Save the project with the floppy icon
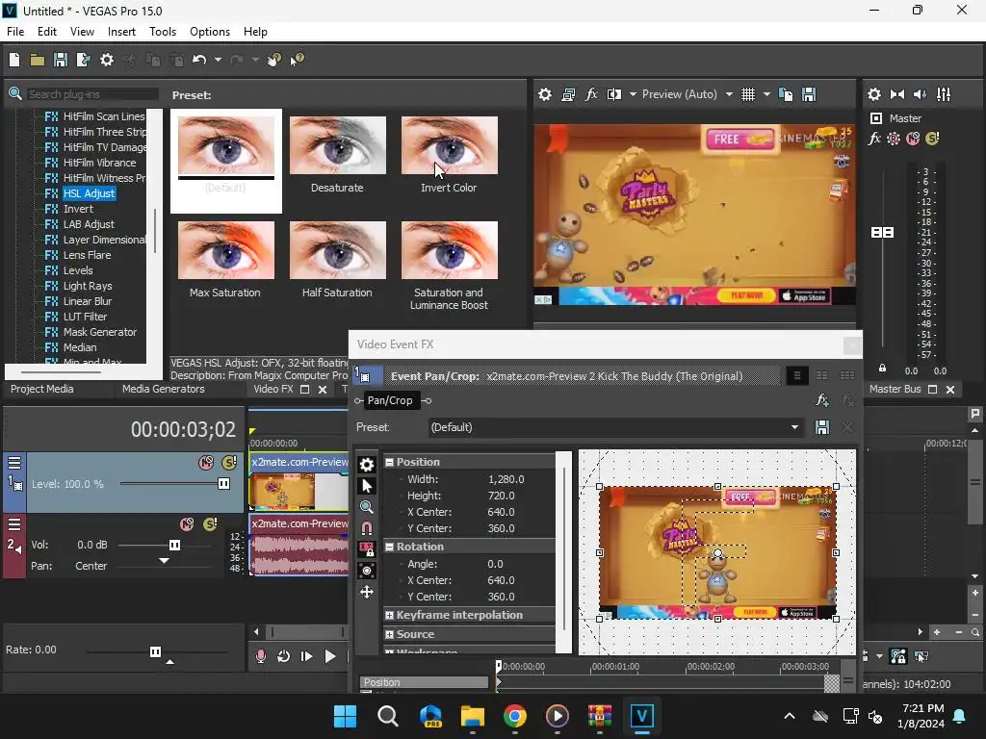Viewport: 986px width, 739px height. point(61,60)
